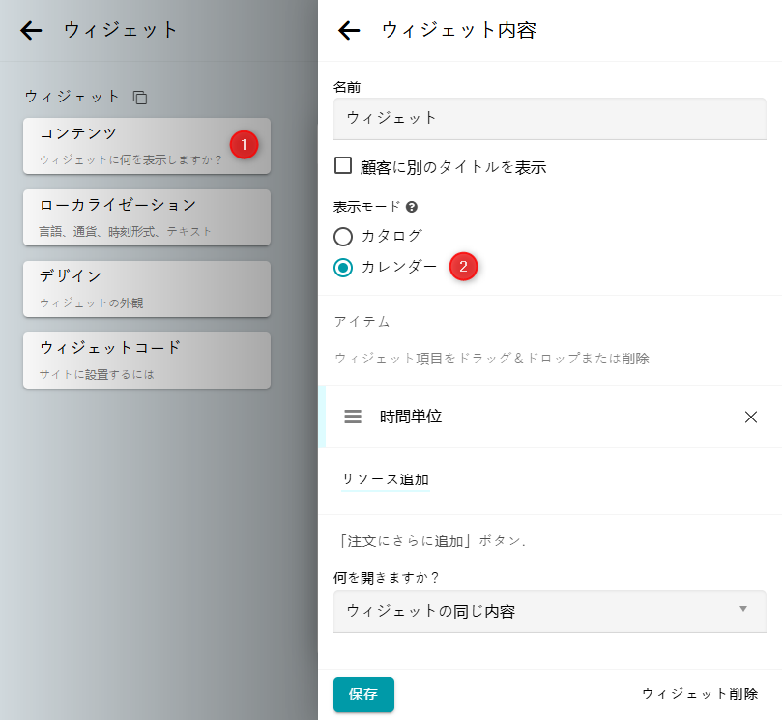The width and height of the screenshot is (782, 720).
Task: Click copy icon next to ウィジェット label
Action: (x=140, y=97)
